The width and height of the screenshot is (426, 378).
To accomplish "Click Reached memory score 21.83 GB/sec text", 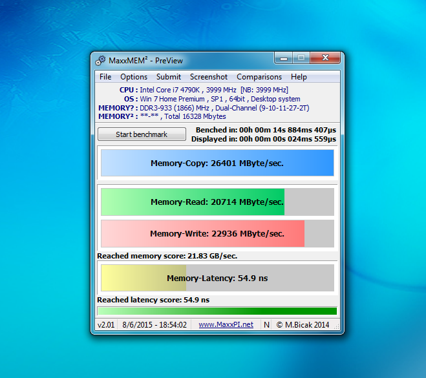I will pyautogui.click(x=167, y=256).
